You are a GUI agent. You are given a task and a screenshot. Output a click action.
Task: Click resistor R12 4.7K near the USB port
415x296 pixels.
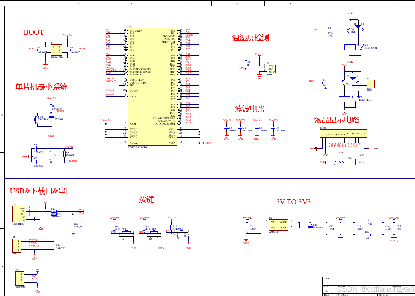tap(73, 225)
